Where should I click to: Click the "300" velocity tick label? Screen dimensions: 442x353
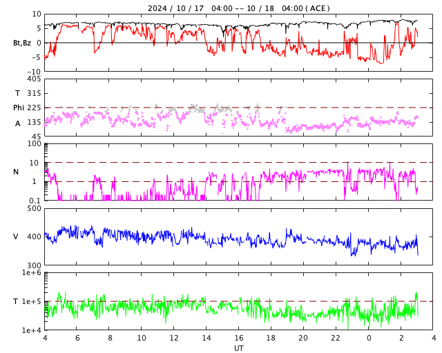point(34,265)
